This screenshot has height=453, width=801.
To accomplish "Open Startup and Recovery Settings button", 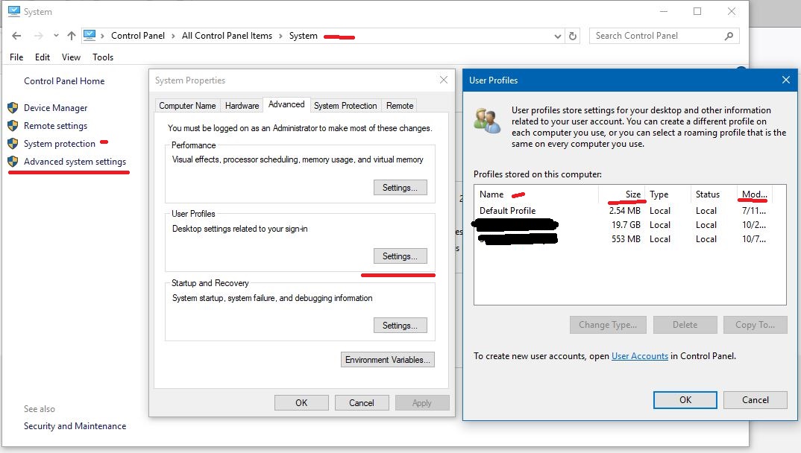I will tap(400, 326).
